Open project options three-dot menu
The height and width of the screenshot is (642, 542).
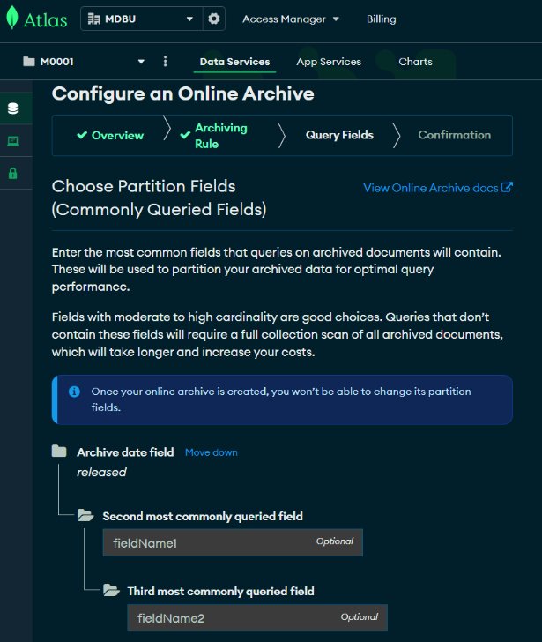click(x=165, y=62)
